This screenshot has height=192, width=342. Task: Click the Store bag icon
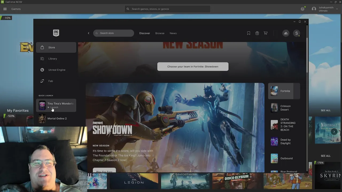(42, 47)
